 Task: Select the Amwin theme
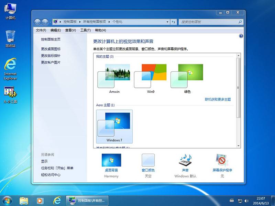click(114, 79)
